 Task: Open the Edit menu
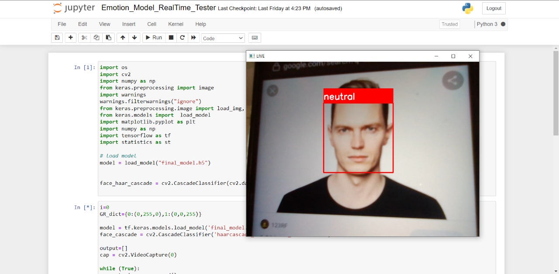[x=83, y=24]
